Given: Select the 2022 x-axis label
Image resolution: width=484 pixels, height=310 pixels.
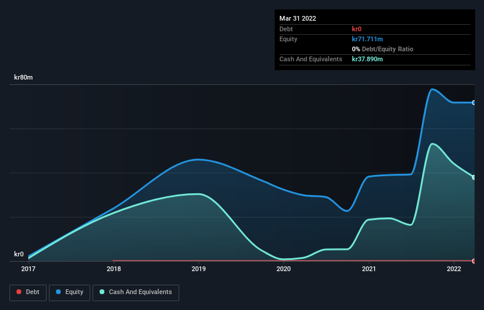Looking at the screenshot, I should pos(454,269).
